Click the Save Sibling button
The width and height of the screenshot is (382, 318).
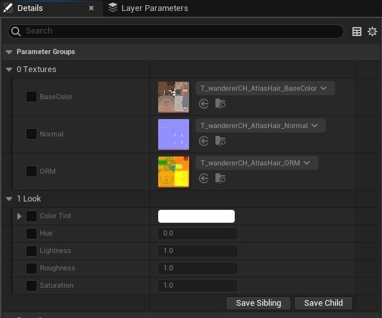[259, 303]
